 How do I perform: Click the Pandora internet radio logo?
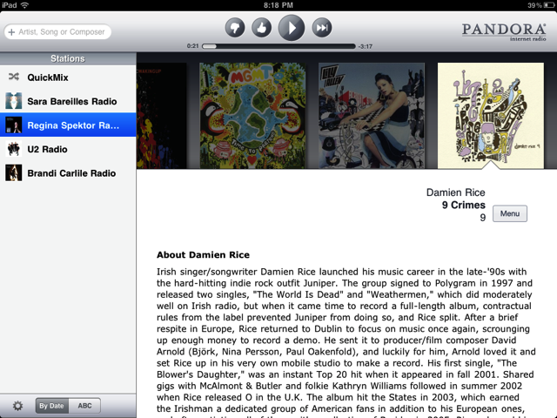(x=504, y=32)
